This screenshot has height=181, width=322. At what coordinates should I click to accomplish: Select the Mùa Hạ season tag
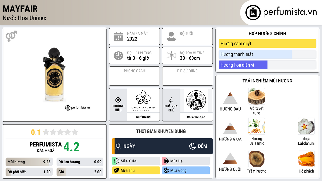pos(186,161)
